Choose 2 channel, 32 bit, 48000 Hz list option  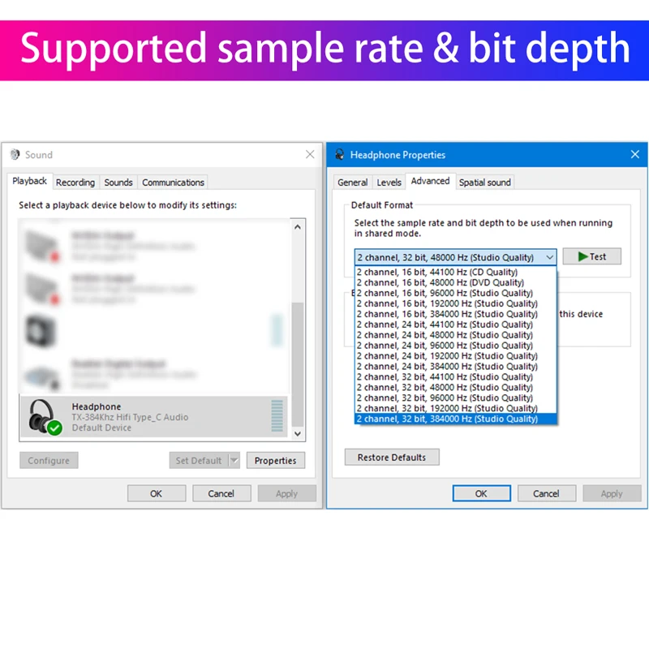click(455, 388)
